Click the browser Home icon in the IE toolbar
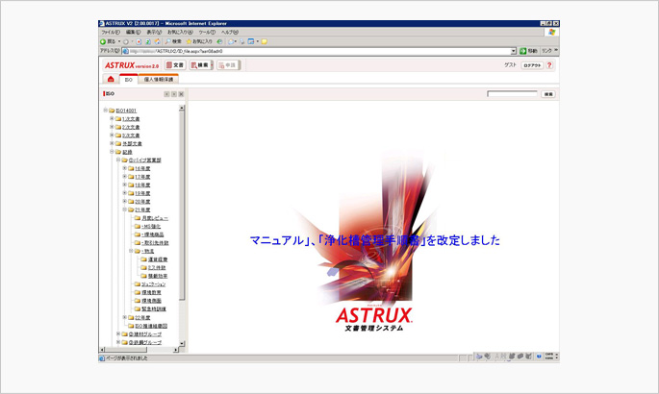The height and width of the screenshot is (394, 659). pos(157,41)
